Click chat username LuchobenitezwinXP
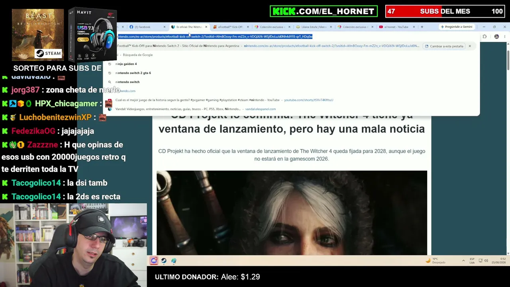 coord(55,117)
